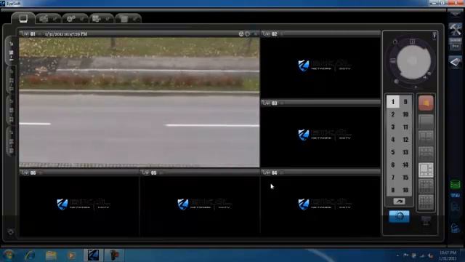Image resolution: width=465 pixels, height=262 pixels.
Task: Choose the nine-split layout icon
Action: (426, 186)
